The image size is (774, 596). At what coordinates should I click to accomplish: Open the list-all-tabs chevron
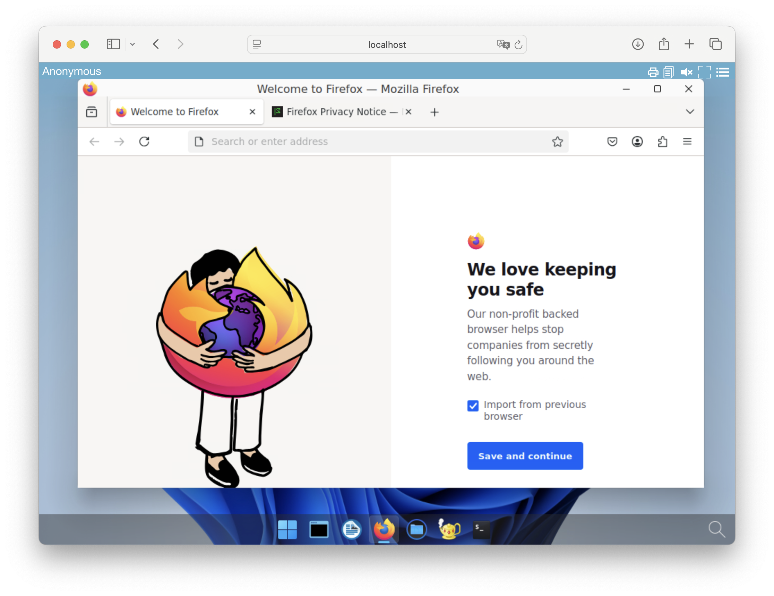[690, 112]
